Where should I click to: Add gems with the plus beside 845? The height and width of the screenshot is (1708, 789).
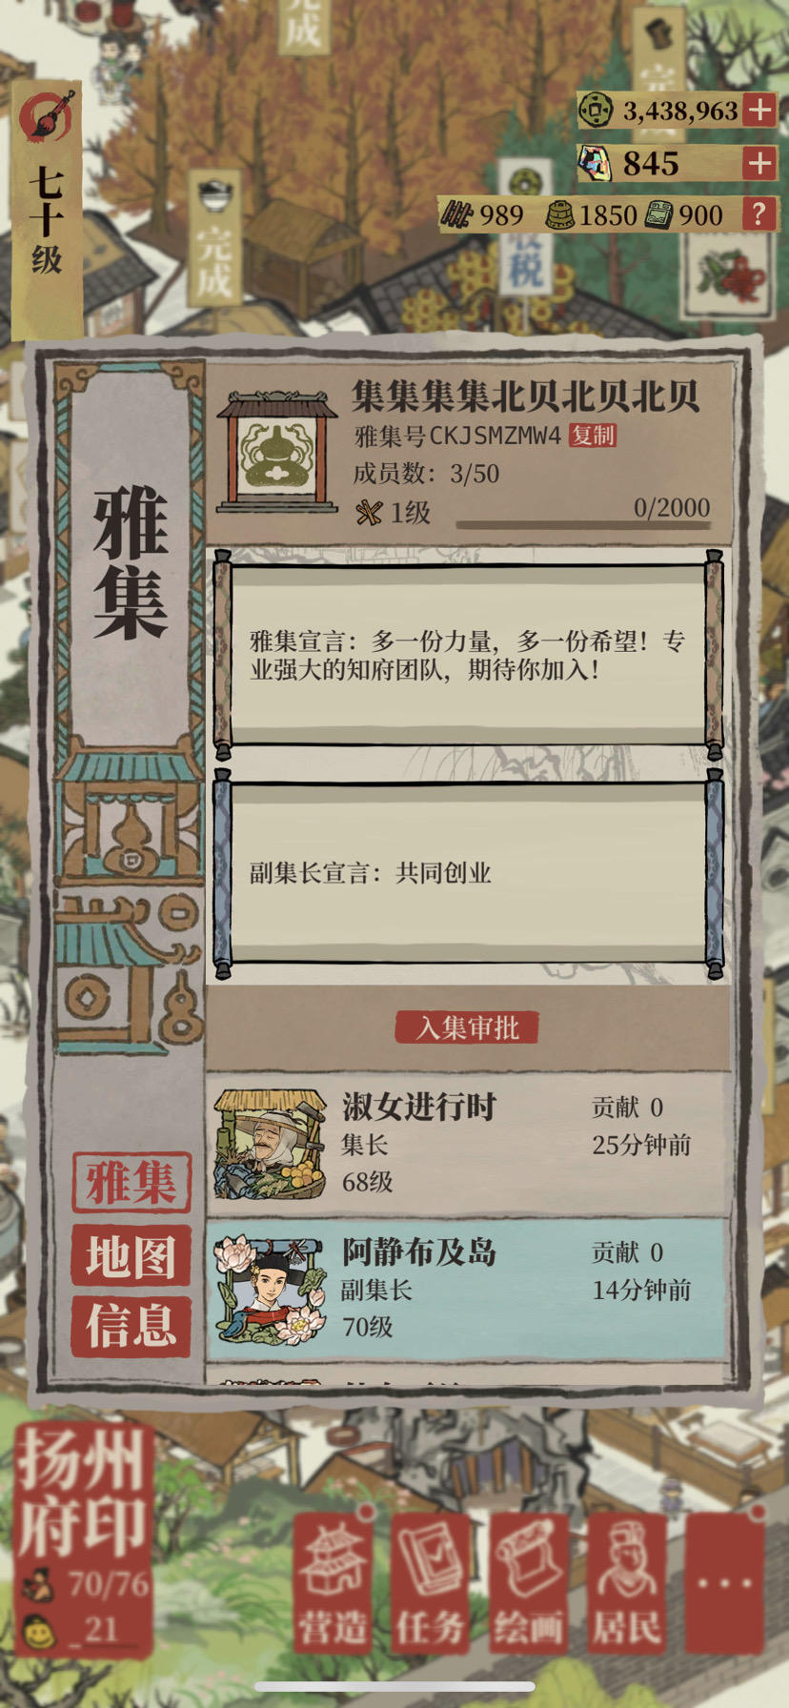[759, 163]
